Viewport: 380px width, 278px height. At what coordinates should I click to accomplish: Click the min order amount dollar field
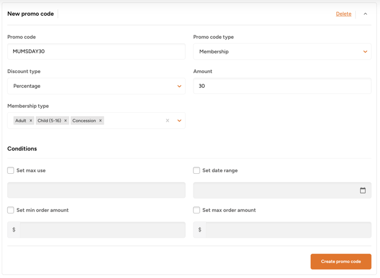102,230
